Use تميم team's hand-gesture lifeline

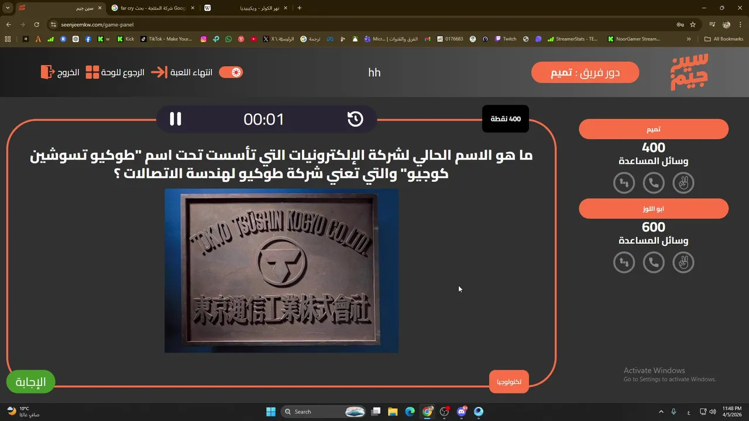683,183
